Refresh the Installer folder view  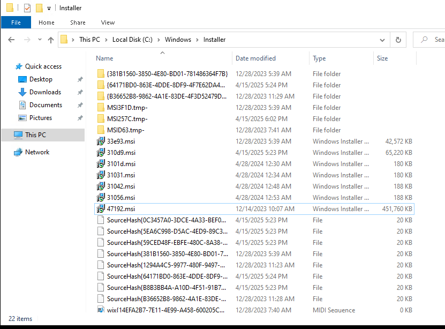click(398, 40)
